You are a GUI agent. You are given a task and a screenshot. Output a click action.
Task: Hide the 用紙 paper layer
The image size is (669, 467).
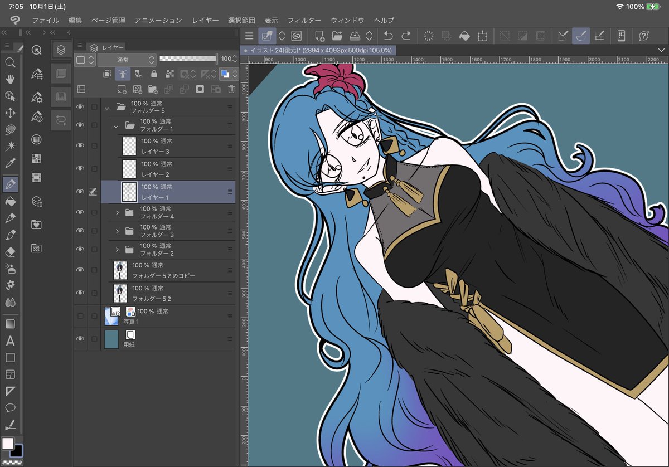pyautogui.click(x=80, y=339)
